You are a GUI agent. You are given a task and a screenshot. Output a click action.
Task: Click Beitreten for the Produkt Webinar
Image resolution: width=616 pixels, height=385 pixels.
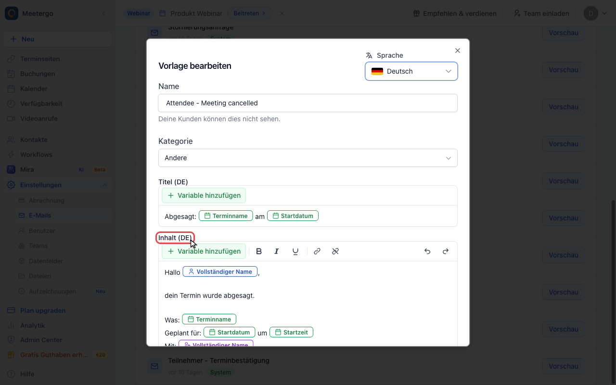pyautogui.click(x=249, y=13)
